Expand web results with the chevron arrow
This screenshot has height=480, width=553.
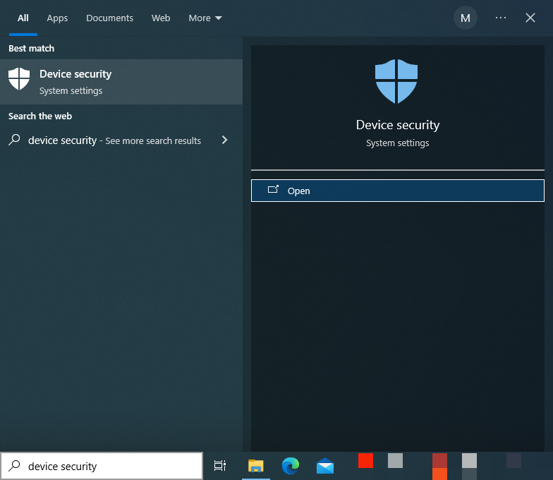(x=224, y=140)
